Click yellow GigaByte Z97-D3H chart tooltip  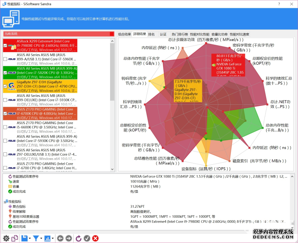tap(188, 91)
